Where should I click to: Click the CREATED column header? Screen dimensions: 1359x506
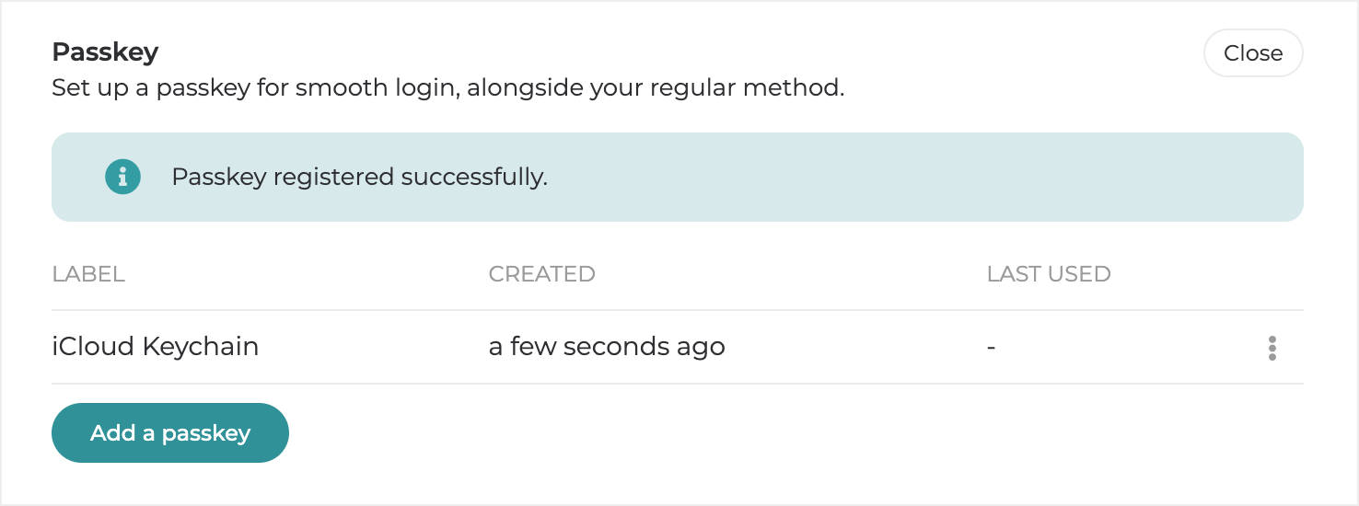tap(541, 274)
